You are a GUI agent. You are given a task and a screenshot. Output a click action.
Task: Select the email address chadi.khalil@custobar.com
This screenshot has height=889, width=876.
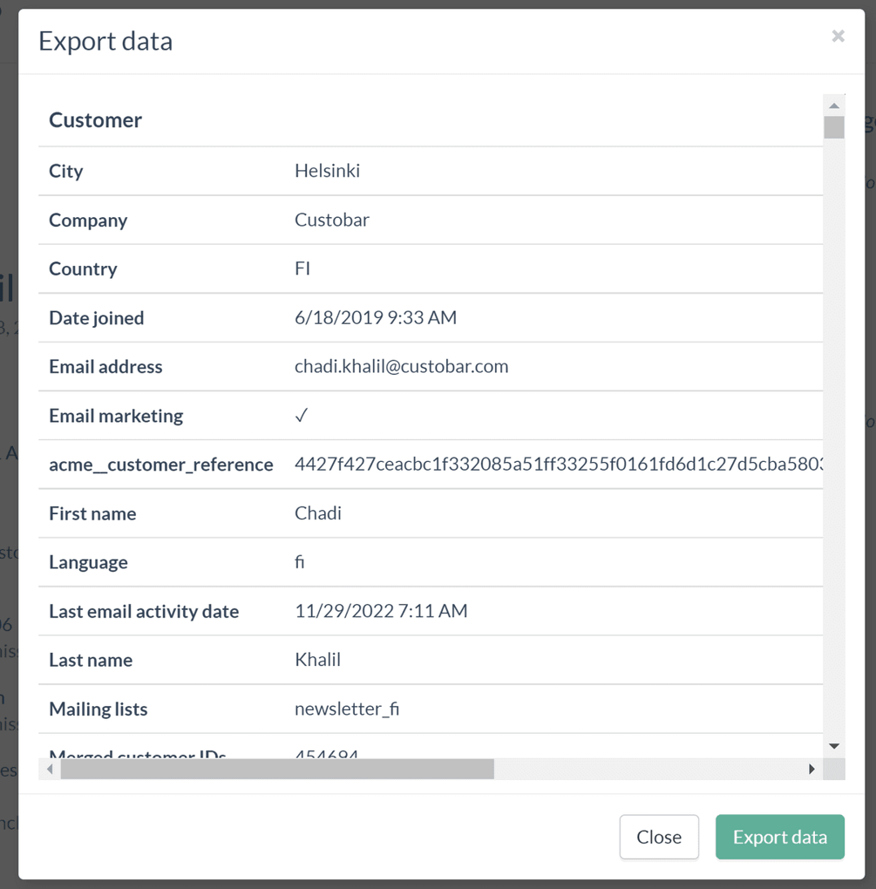click(x=401, y=366)
